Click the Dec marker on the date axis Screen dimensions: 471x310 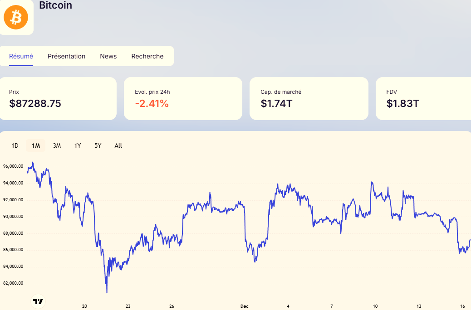pyautogui.click(x=244, y=306)
